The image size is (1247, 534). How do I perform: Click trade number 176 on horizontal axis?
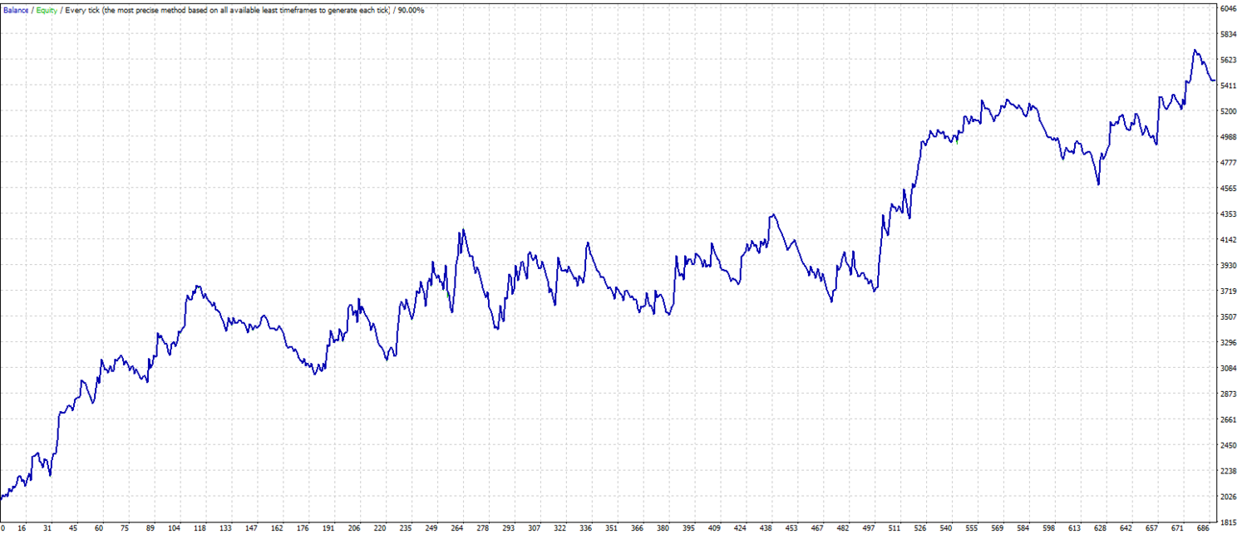tap(303, 528)
